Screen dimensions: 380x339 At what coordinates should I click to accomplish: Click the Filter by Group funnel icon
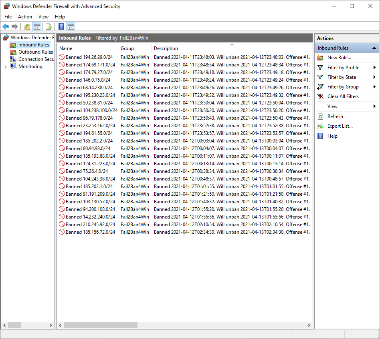click(320, 87)
